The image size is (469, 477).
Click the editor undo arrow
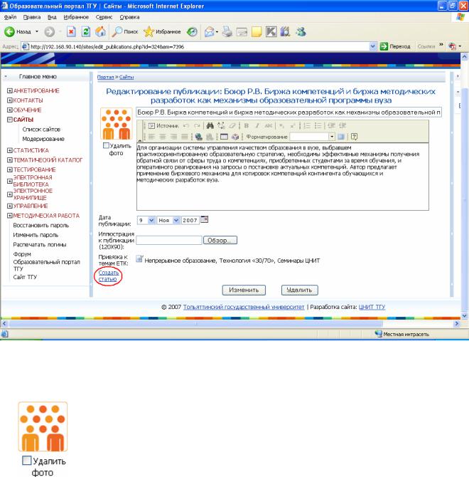point(185,125)
